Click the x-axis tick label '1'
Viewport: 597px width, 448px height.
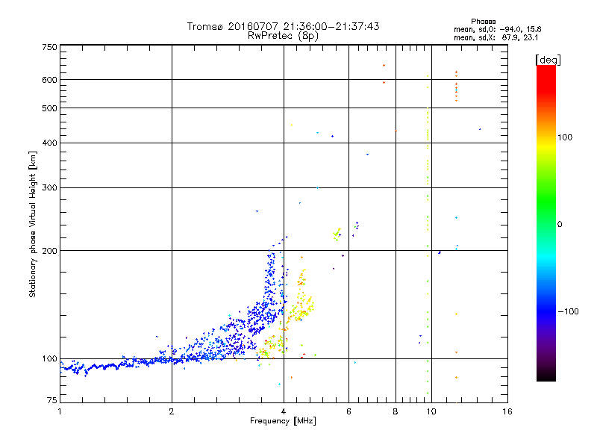click(x=60, y=411)
